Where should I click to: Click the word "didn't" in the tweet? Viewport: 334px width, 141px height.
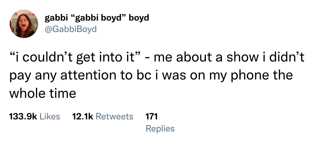[x=287, y=58]
